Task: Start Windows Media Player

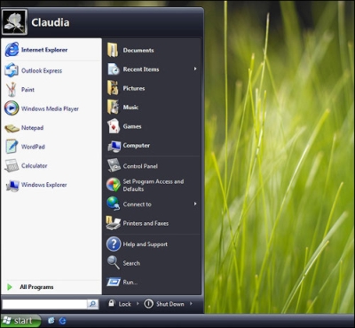Action: click(51, 108)
